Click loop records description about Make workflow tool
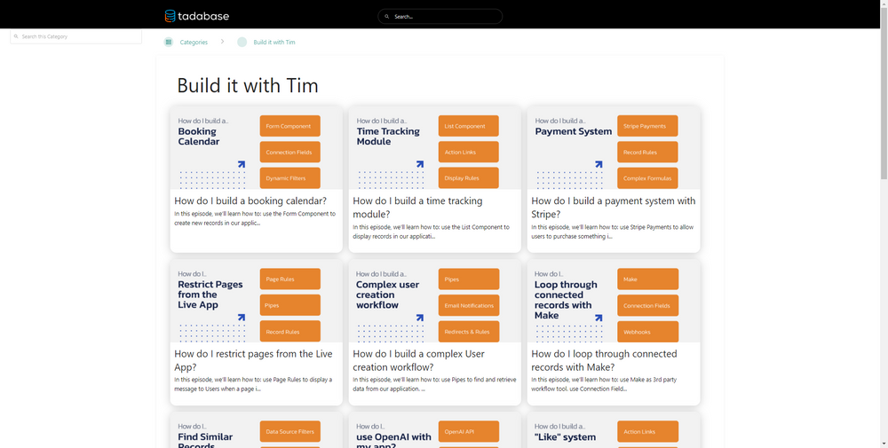 coord(604,384)
